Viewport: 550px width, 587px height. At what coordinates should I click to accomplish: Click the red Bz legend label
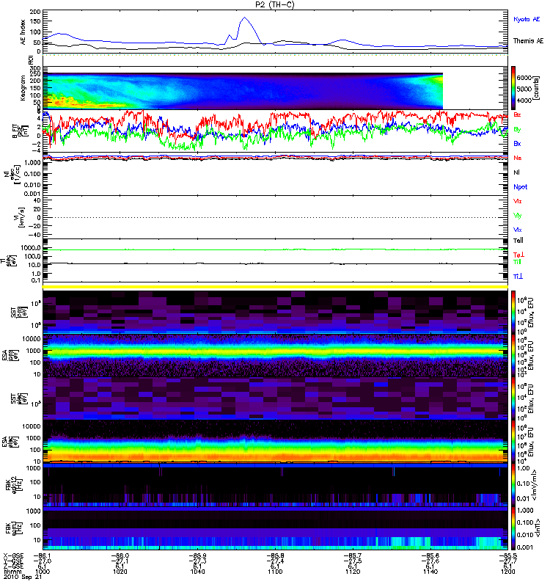(517, 114)
